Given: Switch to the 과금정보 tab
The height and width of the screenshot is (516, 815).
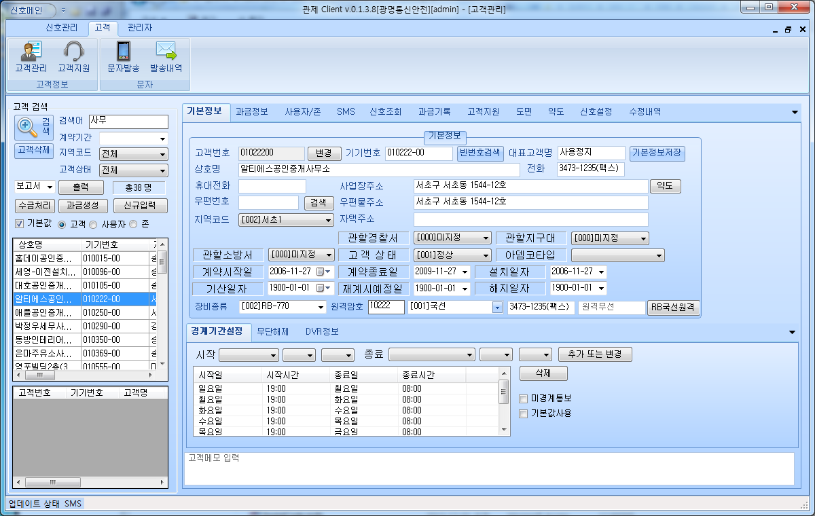Looking at the screenshot, I should (x=251, y=112).
